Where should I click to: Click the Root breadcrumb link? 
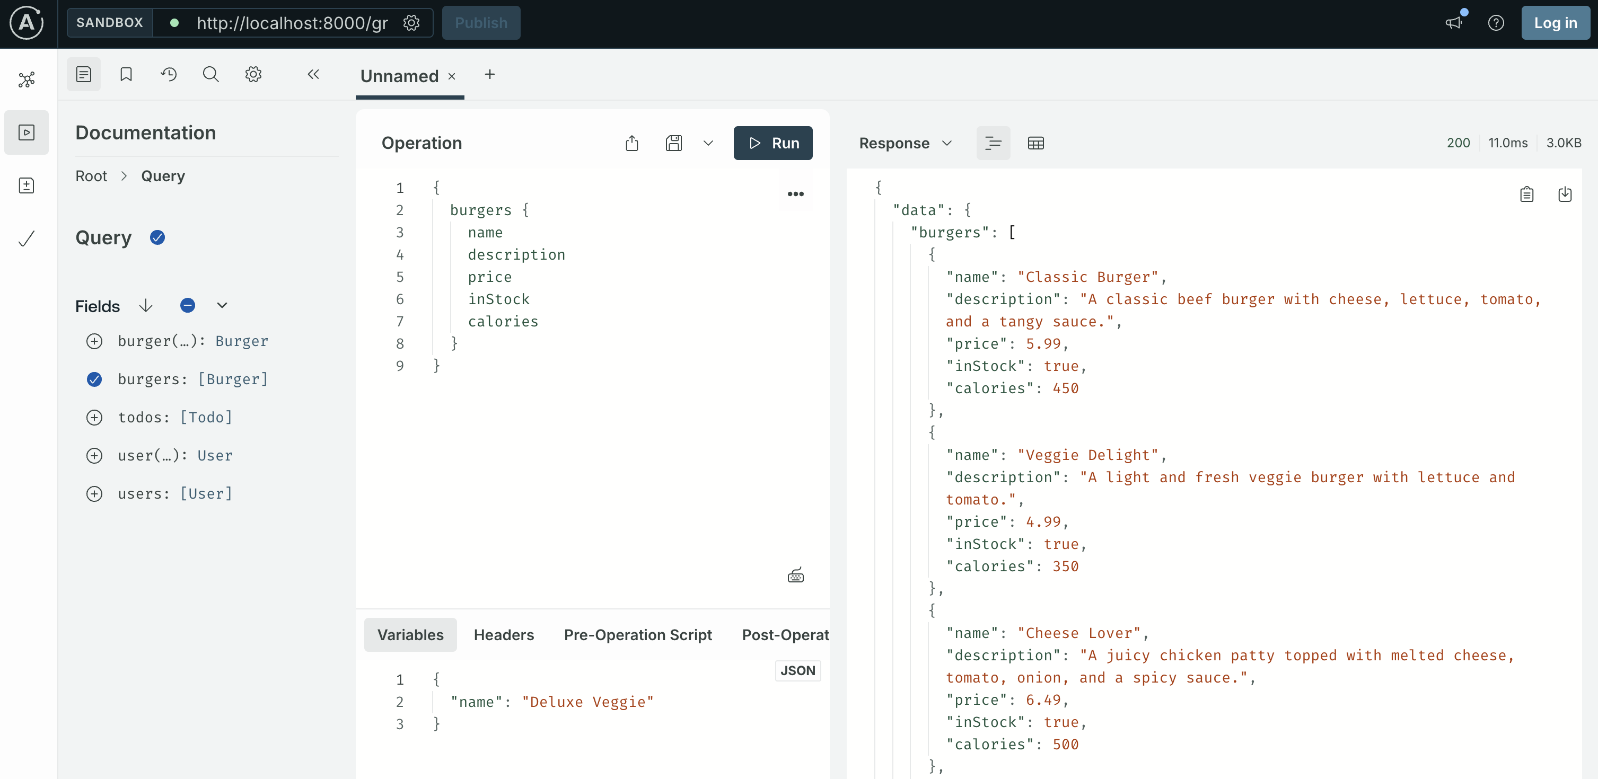tap(91, 176)
